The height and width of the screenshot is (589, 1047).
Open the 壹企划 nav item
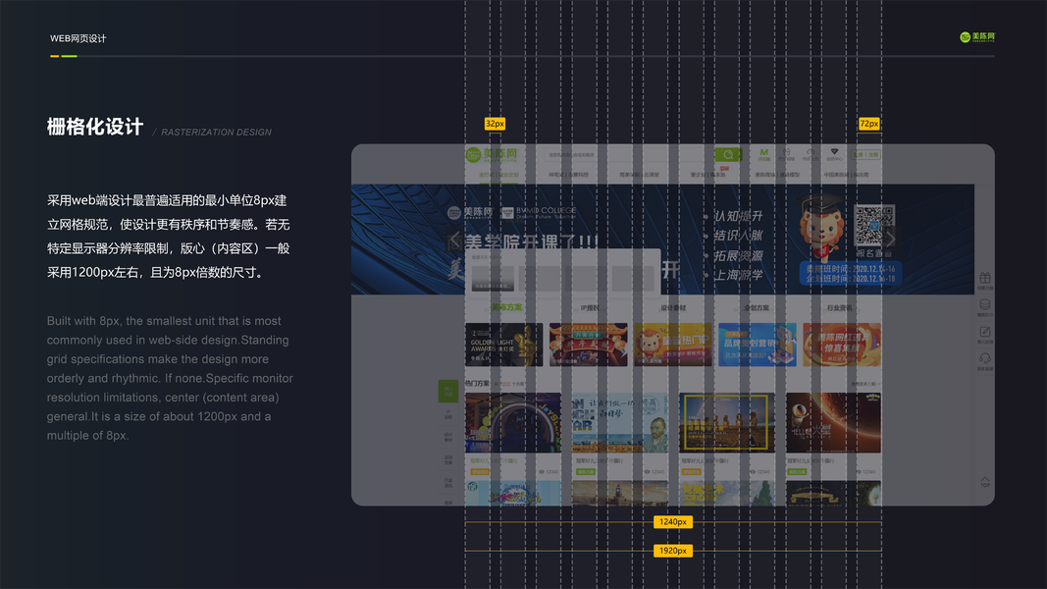click(707, 175)
